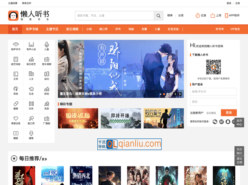248x185 pixels.
Task: Select the 相声评书 category icon
Action: point(16,45)
